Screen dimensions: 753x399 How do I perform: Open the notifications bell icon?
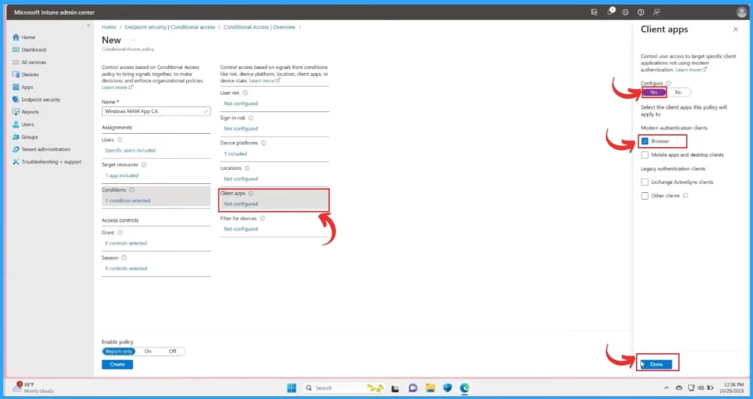click(x=610, y=12)
